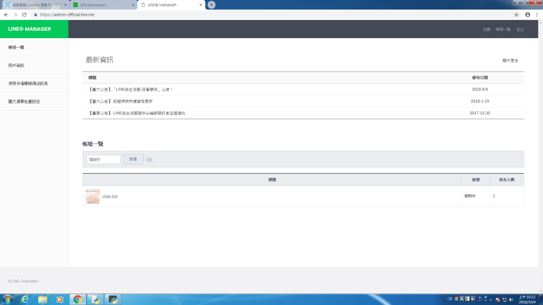Click the Chrome icon in the taskbar
The height and width of the screenshot is (305, 543).
pos(77,300)
